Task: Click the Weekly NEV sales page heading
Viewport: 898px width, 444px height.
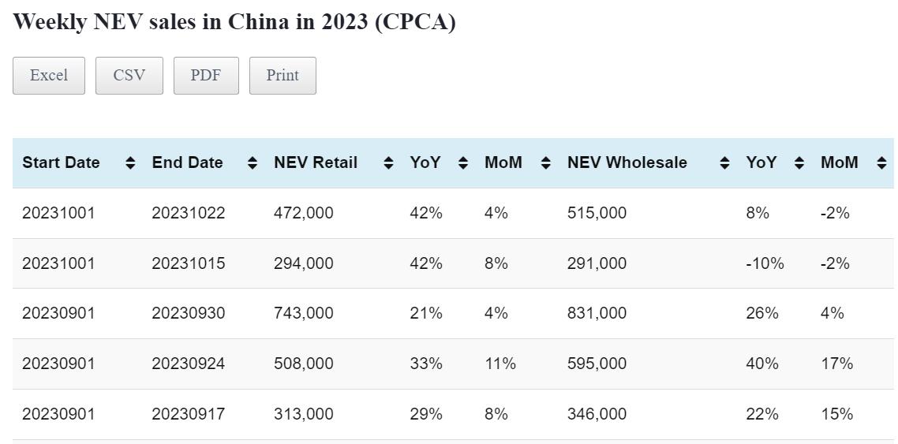Action: click(234, 22)
